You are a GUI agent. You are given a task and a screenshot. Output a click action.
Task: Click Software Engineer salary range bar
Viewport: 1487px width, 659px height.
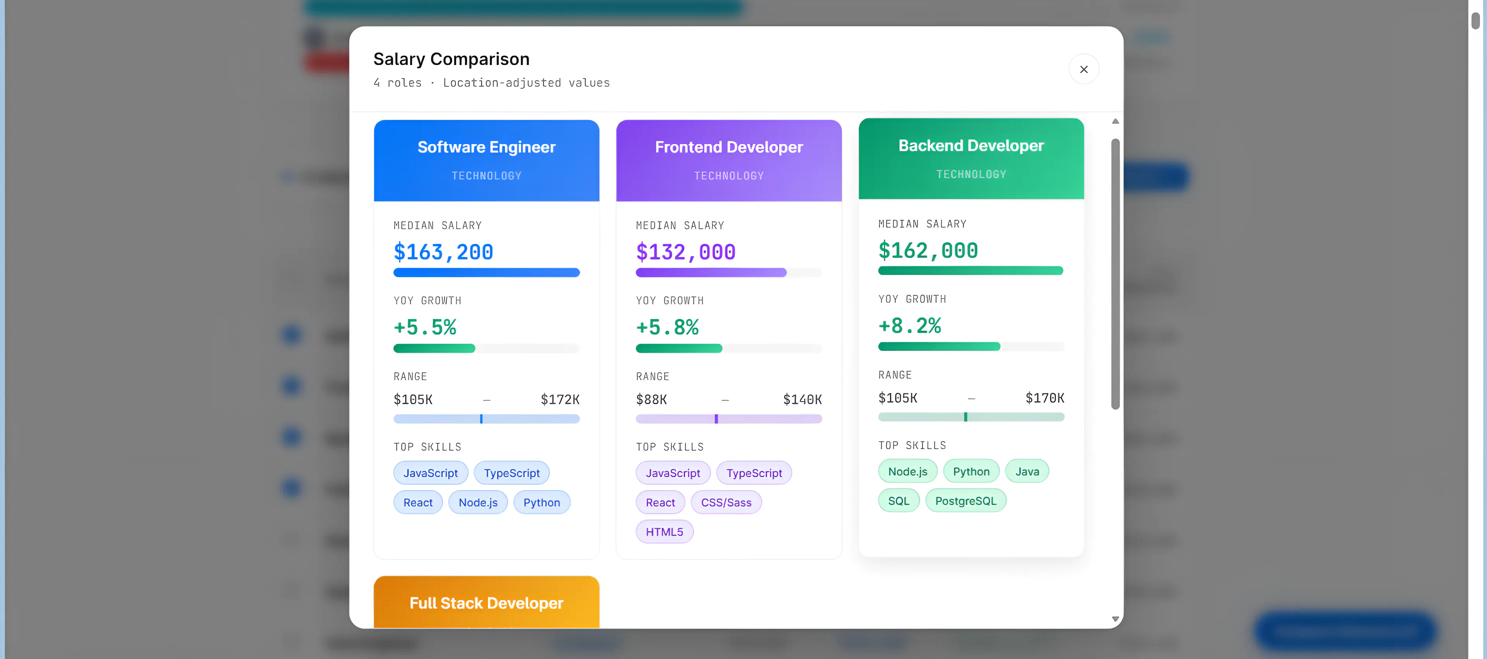(486, 419)
